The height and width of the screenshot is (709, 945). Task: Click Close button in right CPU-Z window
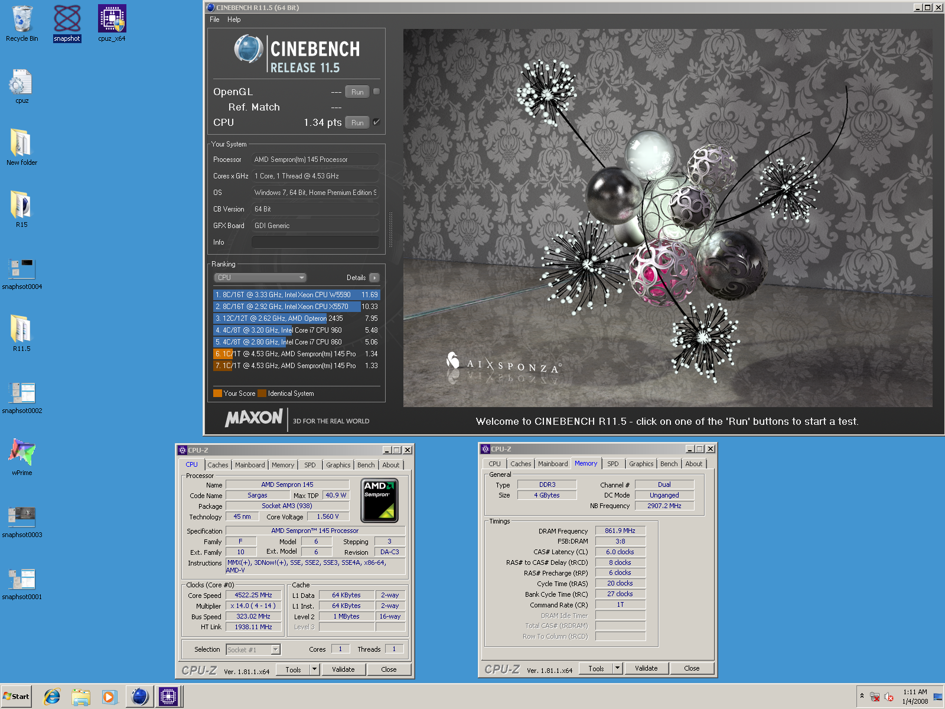tap(692, 668)
